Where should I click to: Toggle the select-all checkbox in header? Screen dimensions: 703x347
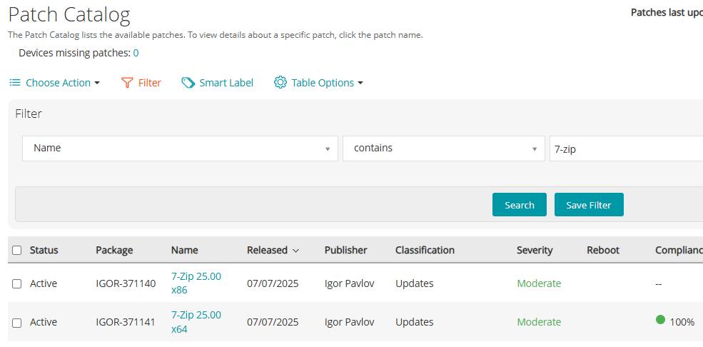[17, 251]
